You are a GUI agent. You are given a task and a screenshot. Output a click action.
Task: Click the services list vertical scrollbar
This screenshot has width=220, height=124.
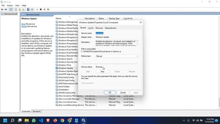coord(219,102)
